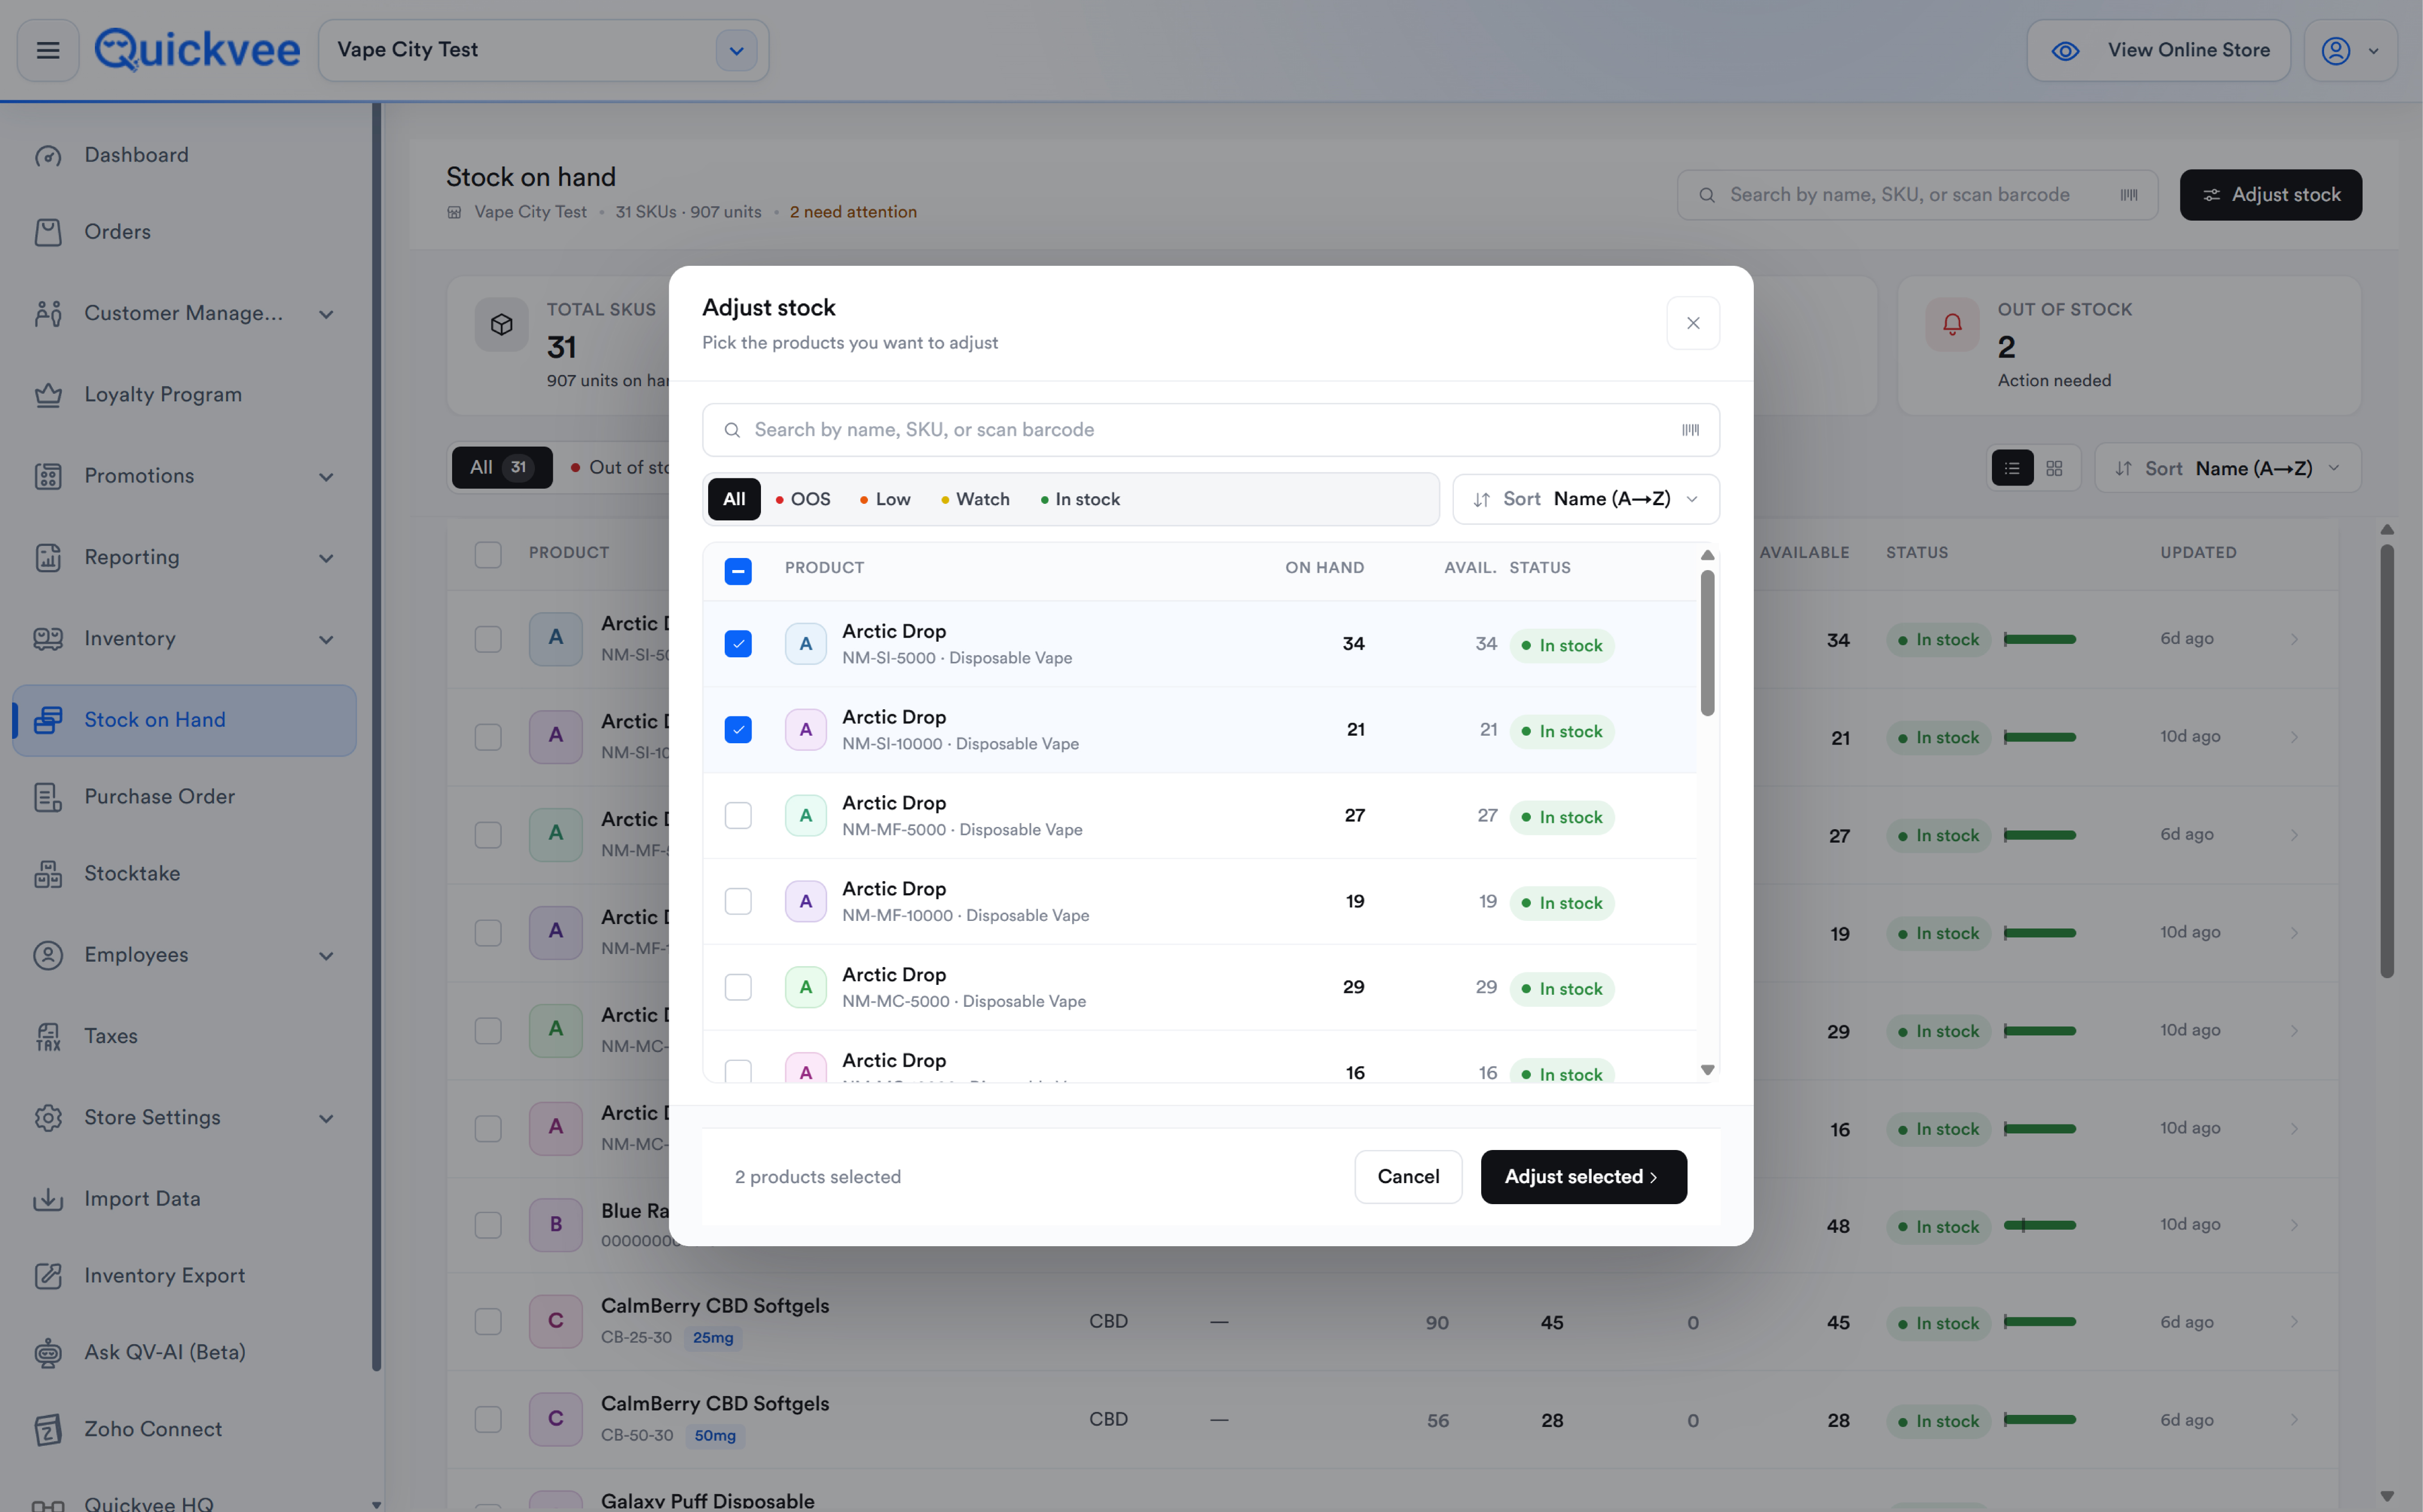This screenshot has height=1512, width=2423.
Task: Click the main page scrollbar thumb
Action: (x=2387, y=761)
